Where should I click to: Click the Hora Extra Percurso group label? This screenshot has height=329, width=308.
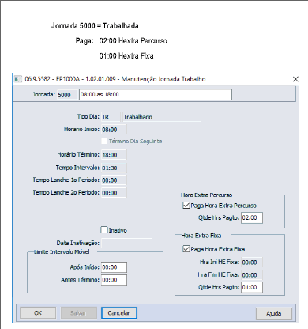pos(206,195)
